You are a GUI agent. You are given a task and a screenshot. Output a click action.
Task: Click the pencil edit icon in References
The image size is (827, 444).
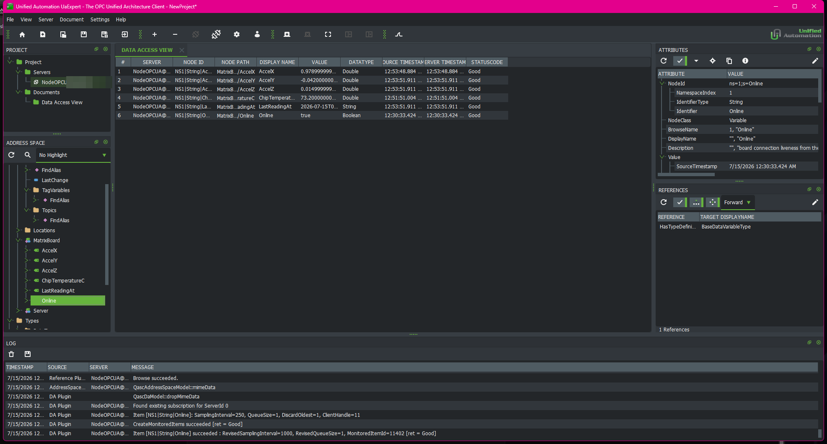point(815,203)
